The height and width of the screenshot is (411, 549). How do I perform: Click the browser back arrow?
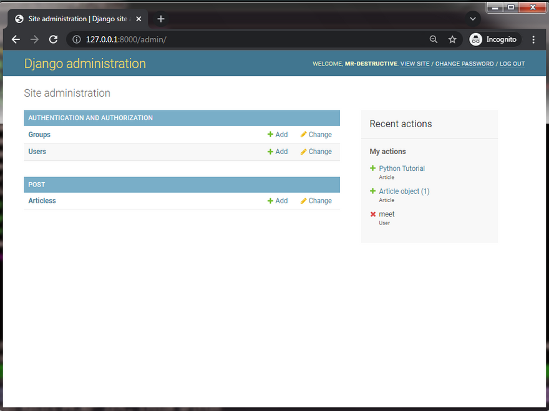coord(16,39)
